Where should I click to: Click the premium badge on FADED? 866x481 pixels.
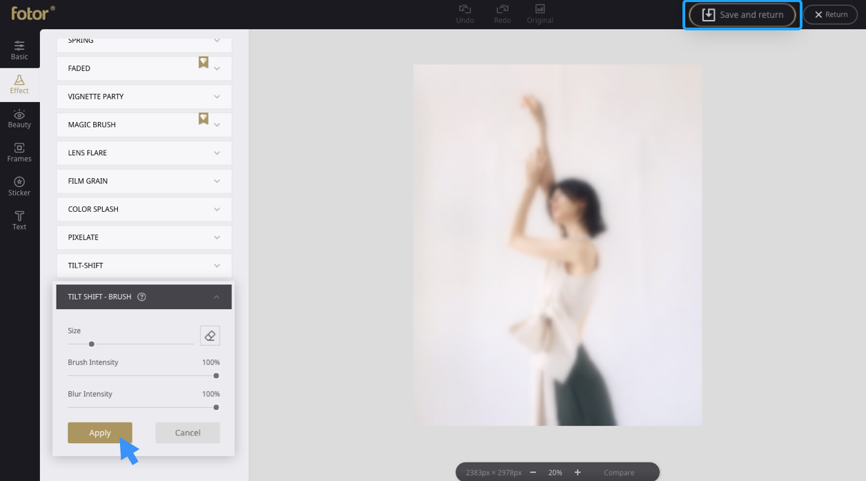coord(204,62)
